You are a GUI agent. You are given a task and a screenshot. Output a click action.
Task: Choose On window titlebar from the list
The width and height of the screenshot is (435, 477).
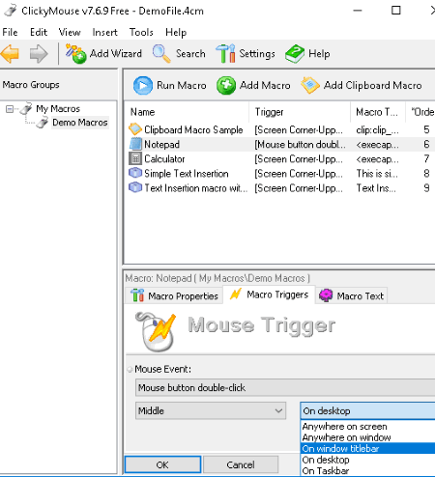coord(367,448)
